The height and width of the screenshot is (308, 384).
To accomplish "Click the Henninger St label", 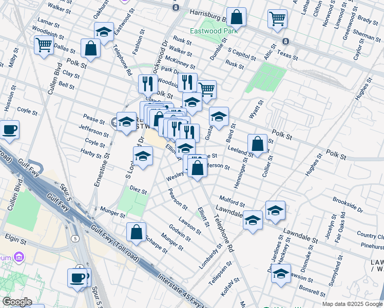I will tap(241, 173).
